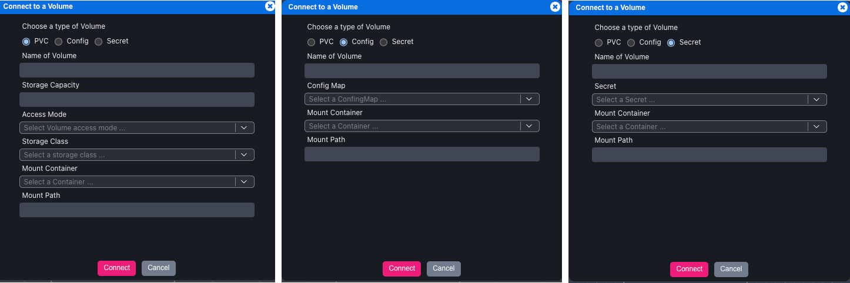Close the dialog containing the Config Map field
Viewport: 850px width, 283px height.
click(555, 7)
